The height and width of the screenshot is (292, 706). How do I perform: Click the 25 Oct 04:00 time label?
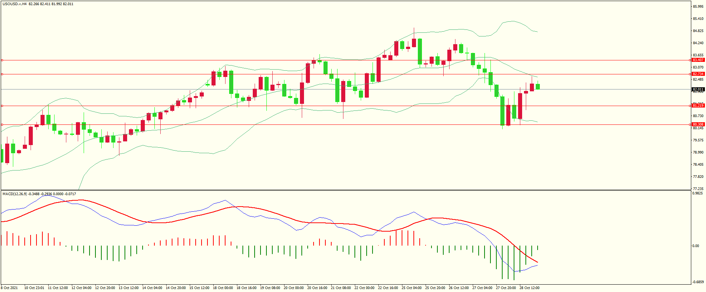pos(412,288)
